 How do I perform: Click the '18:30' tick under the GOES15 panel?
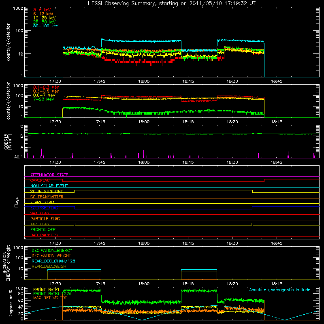[x=232, y=162]
